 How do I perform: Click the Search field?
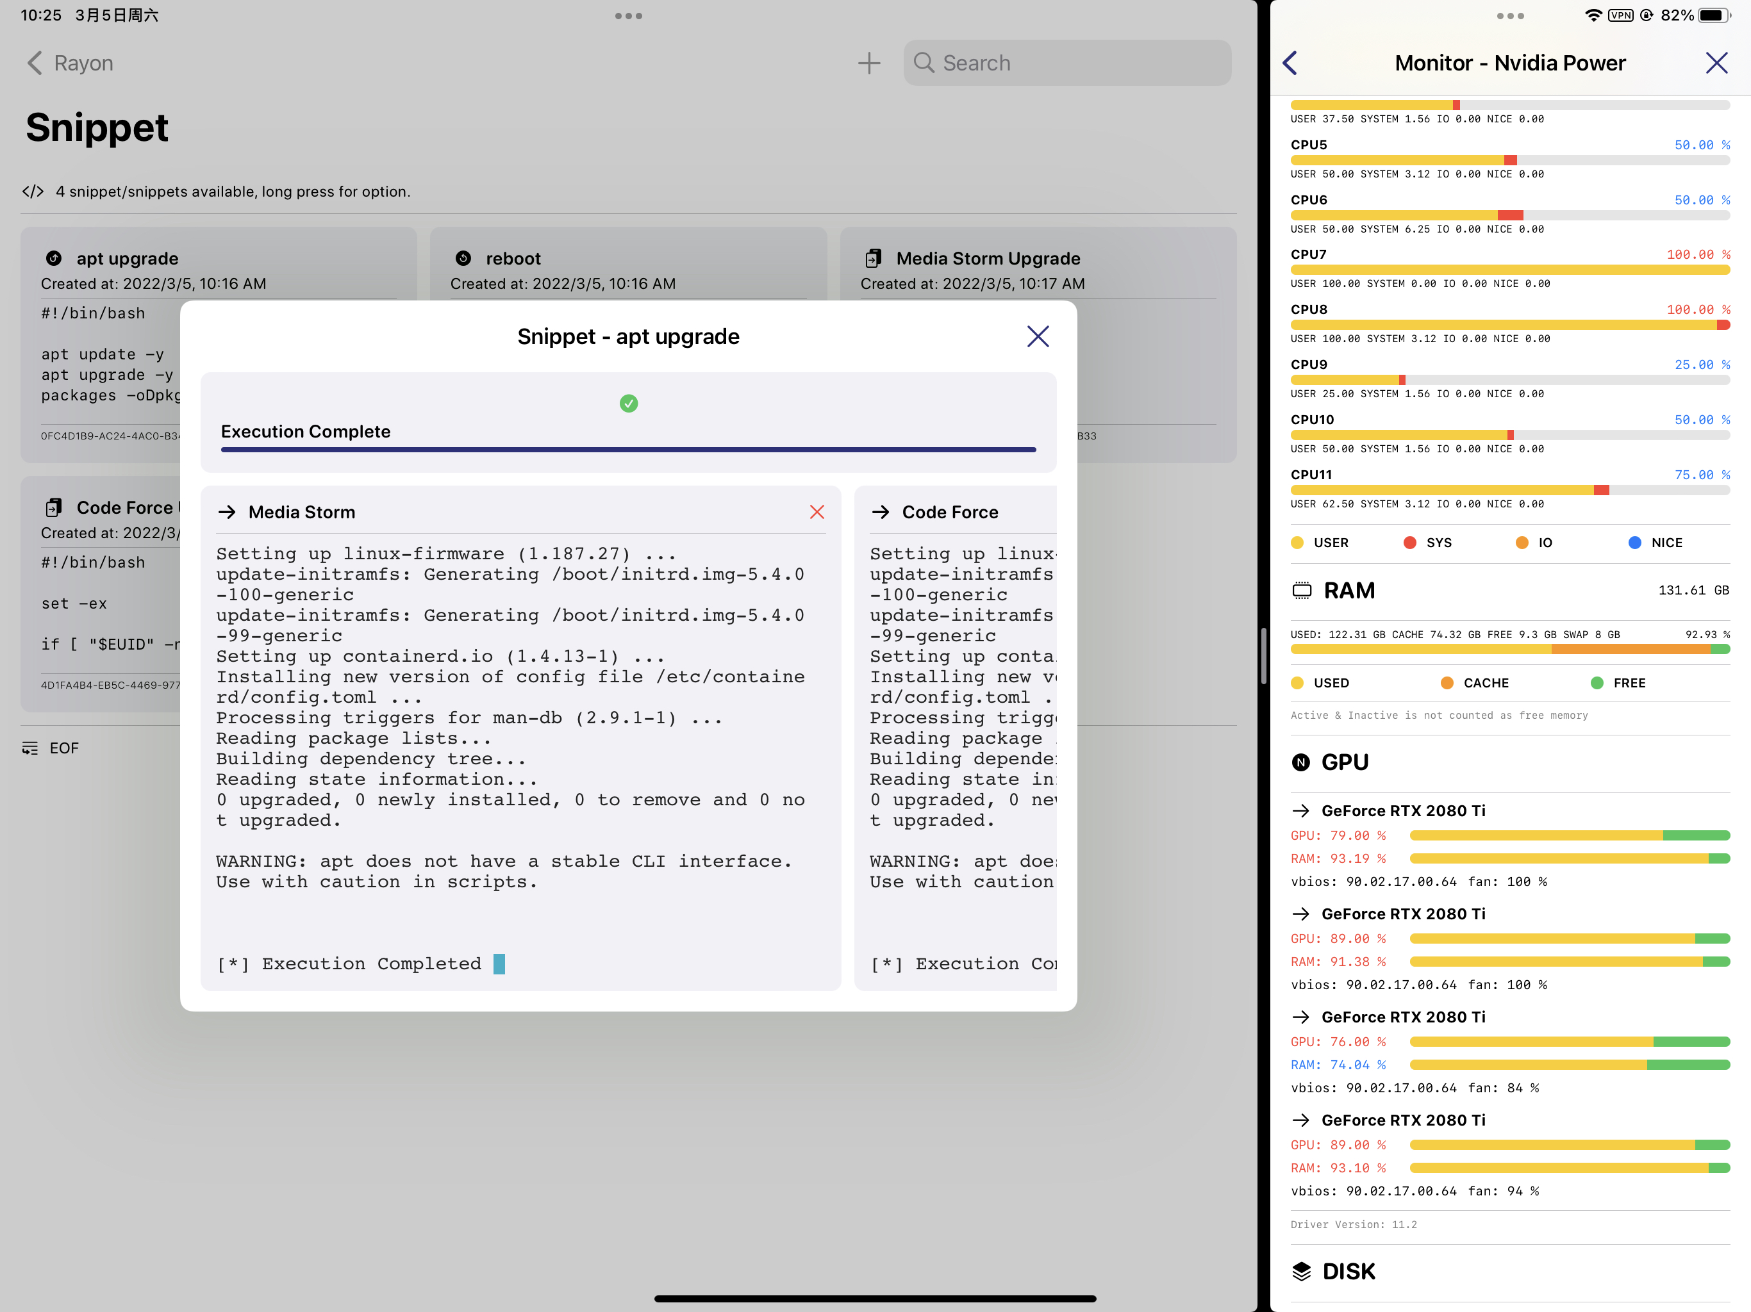[x=1067, y=63]
